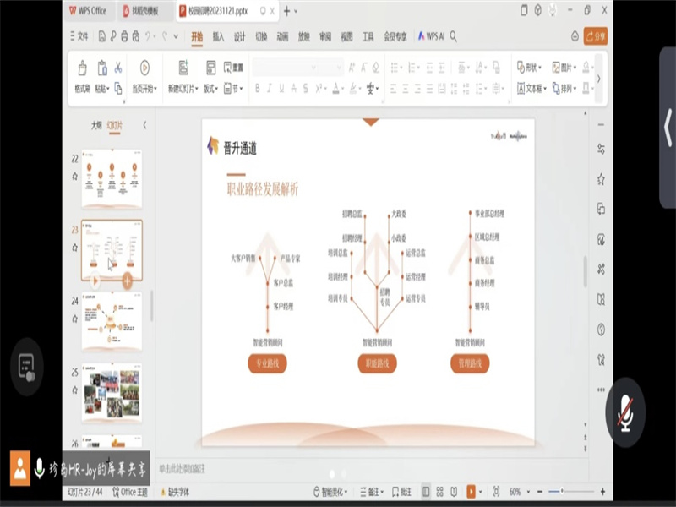Click the 专业路线 button on the slide
The height and width of the screenshot is (507, 676).
click(267, 363)
